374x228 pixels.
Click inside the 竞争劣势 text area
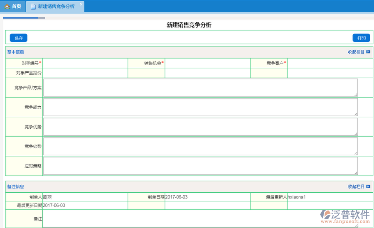click(200, 146)
